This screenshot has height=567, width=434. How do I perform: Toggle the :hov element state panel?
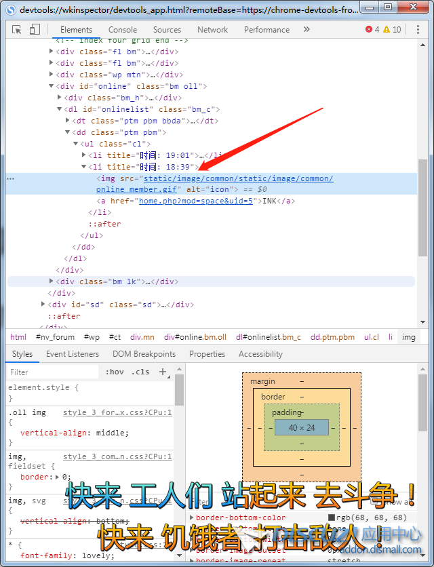tap(115, 372)
